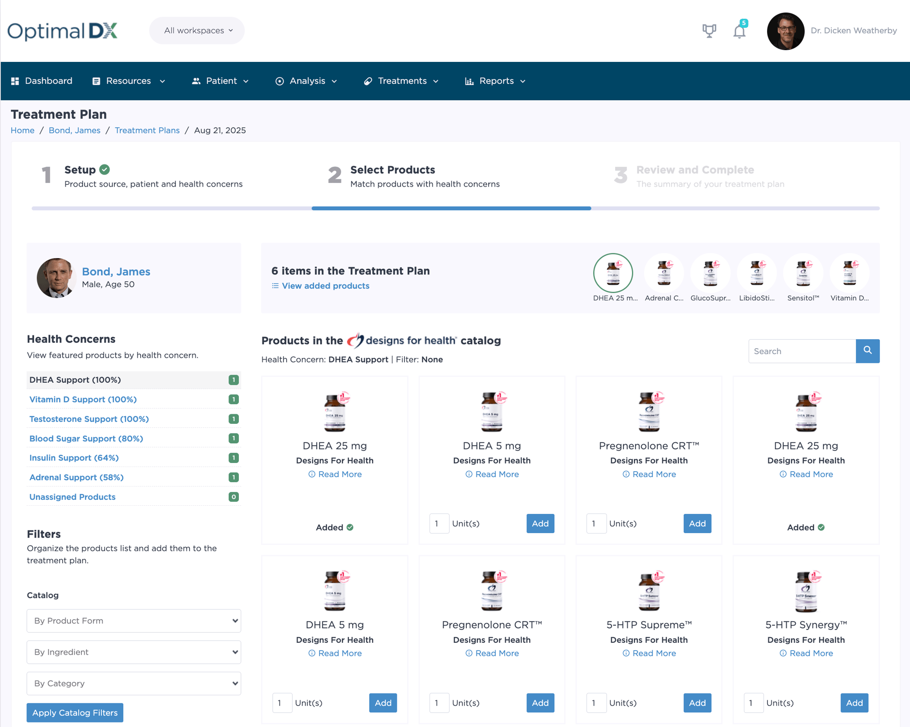Click the 5-HTP Synergy product bottle image
The image size is (910, 727).
tap(806, 590)
